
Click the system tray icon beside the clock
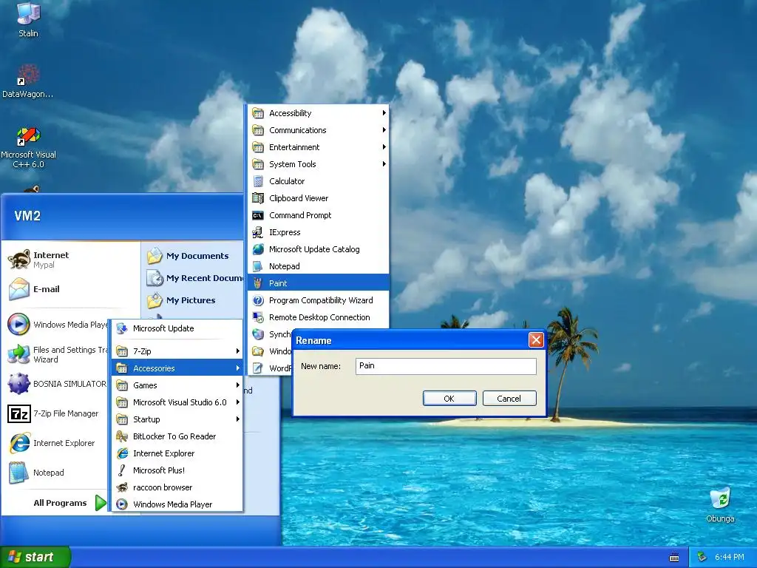(x=702, y=558)
